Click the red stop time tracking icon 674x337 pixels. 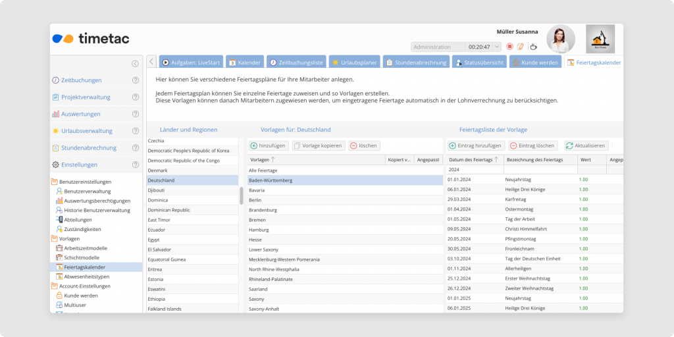click(x=509, y=47)
